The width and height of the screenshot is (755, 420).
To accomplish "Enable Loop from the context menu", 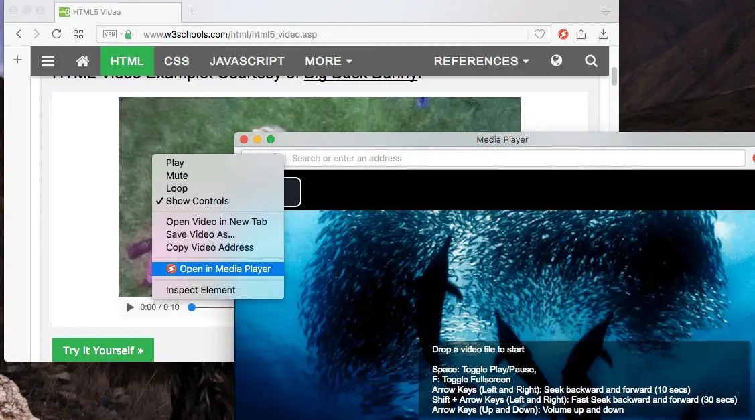I will coord(176,188).
